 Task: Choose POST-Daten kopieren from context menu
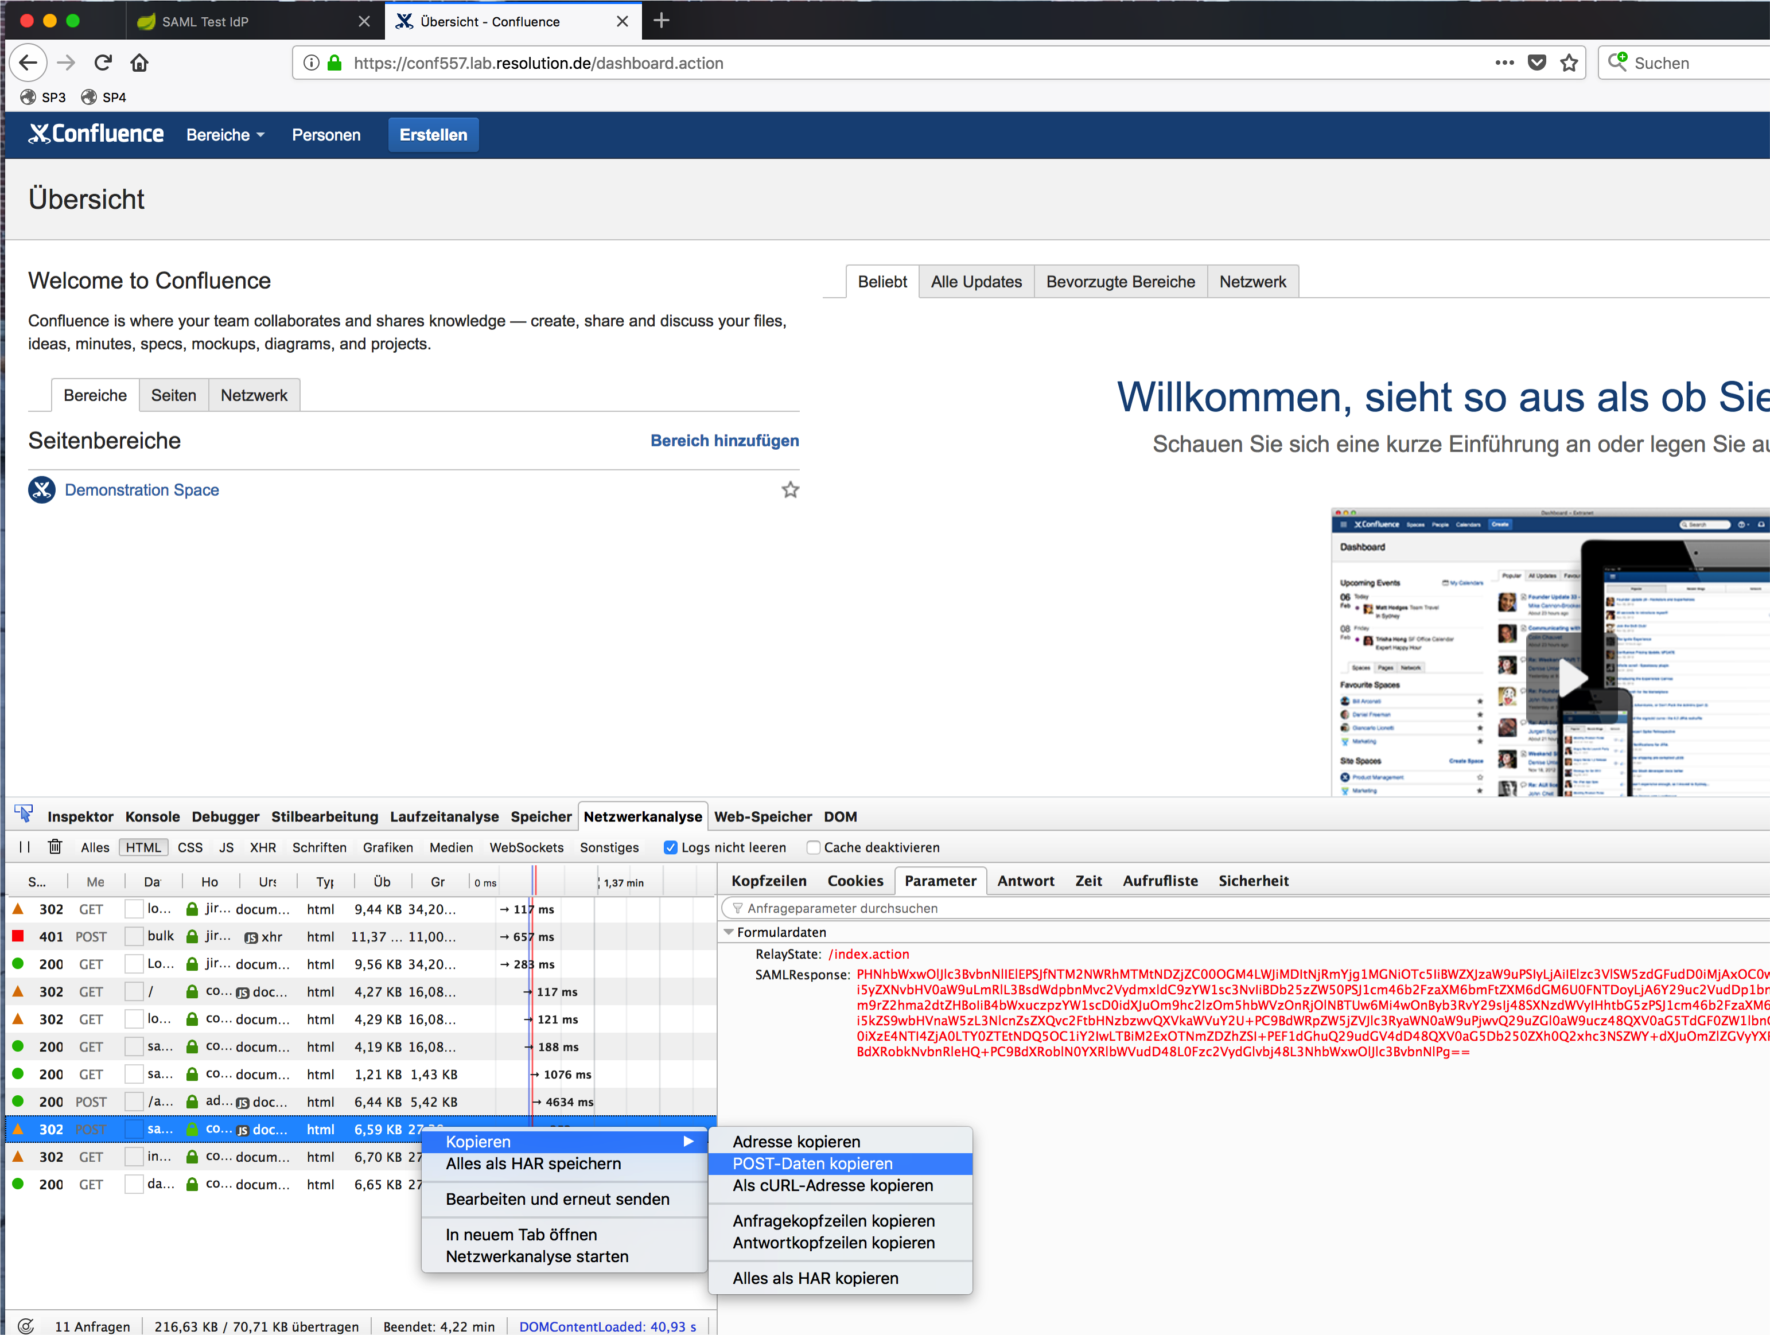840,1163
